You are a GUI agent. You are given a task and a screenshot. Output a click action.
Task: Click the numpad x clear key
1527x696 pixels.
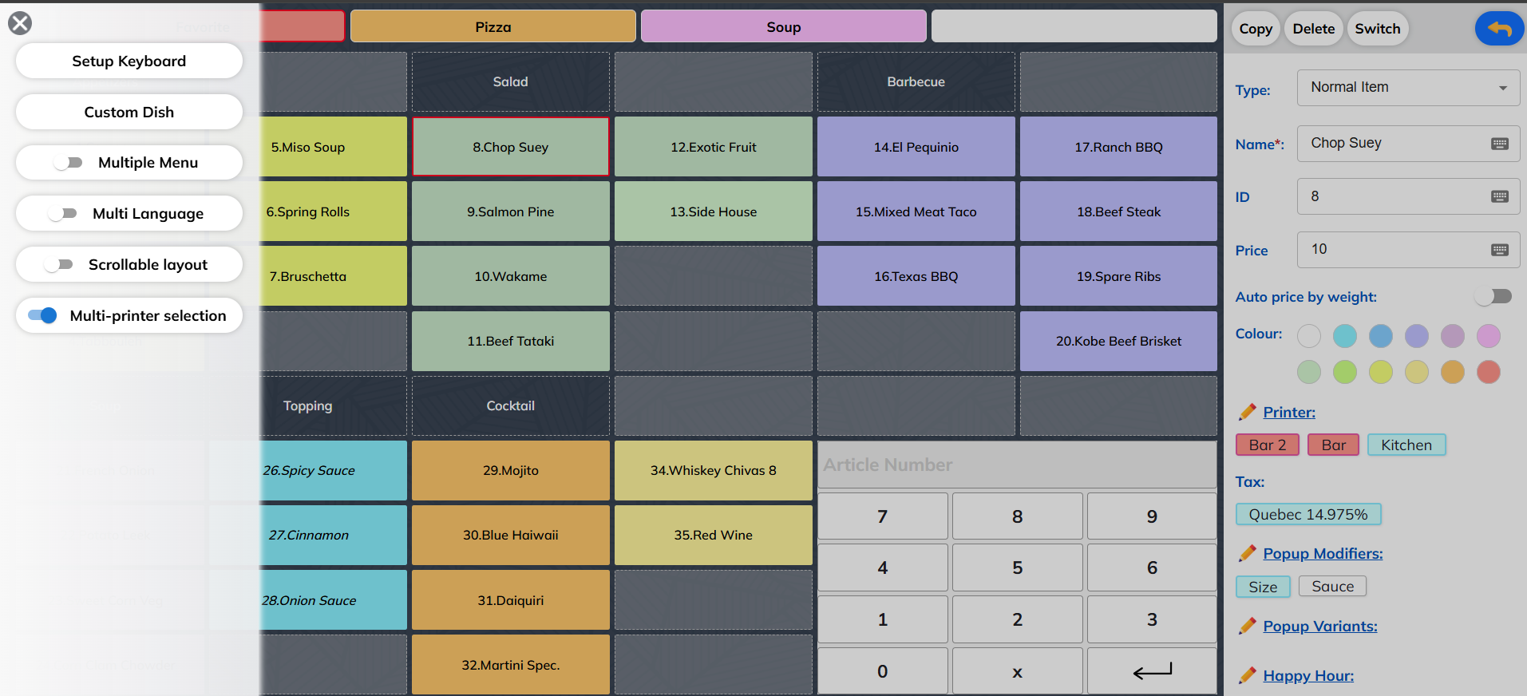click(x=1017, y=671)
